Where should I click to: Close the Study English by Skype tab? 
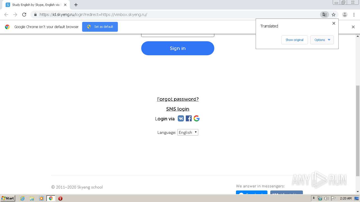(65, 5)
